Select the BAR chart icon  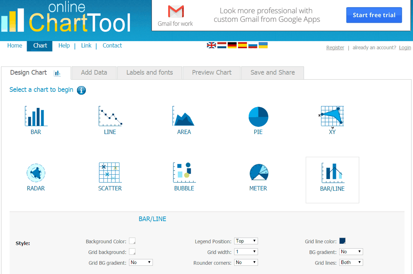[x=36, y=116]
